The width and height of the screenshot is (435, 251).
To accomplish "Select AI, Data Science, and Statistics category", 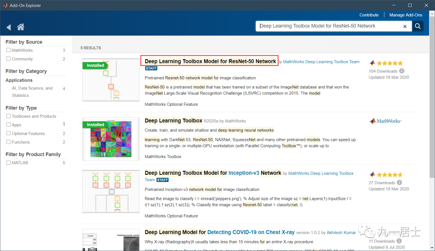I will coord(32,92).
